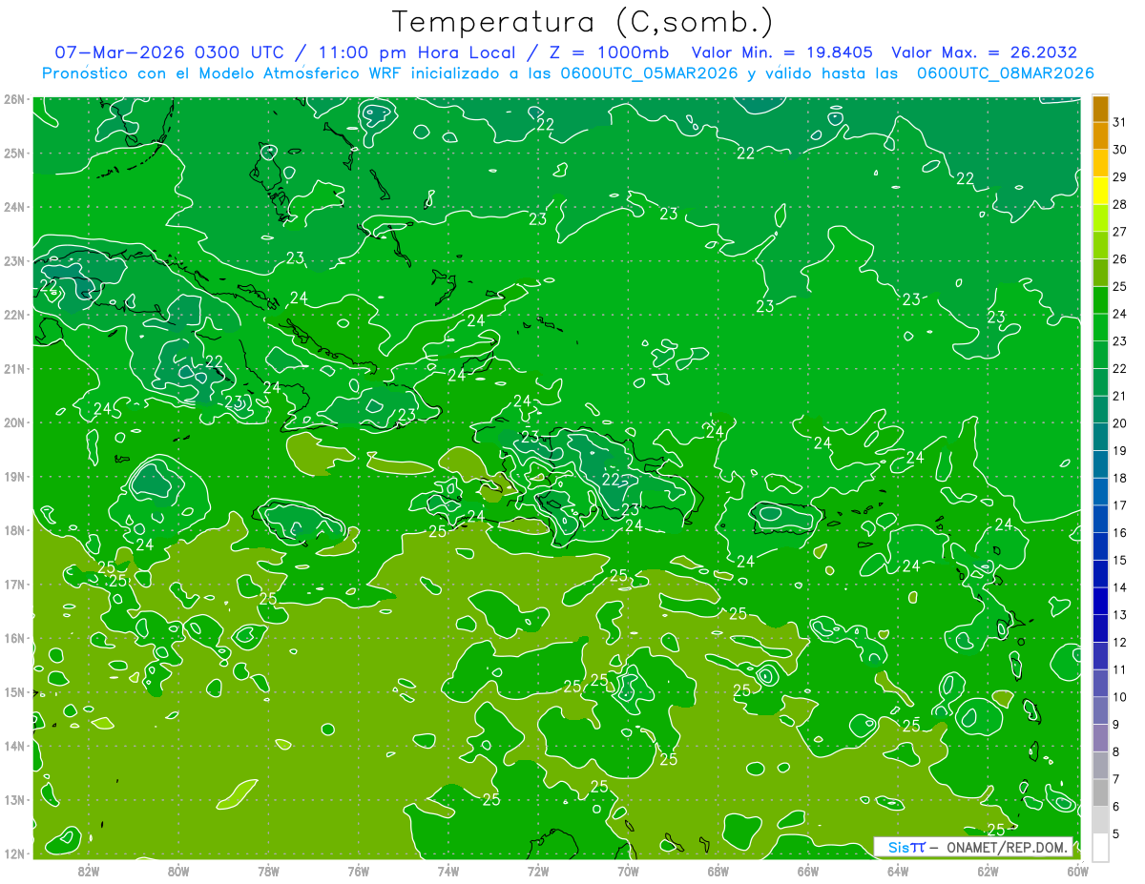Click the '24N' latitude axis label
This screenshot has width=1145, height=884.
point(14,207)
